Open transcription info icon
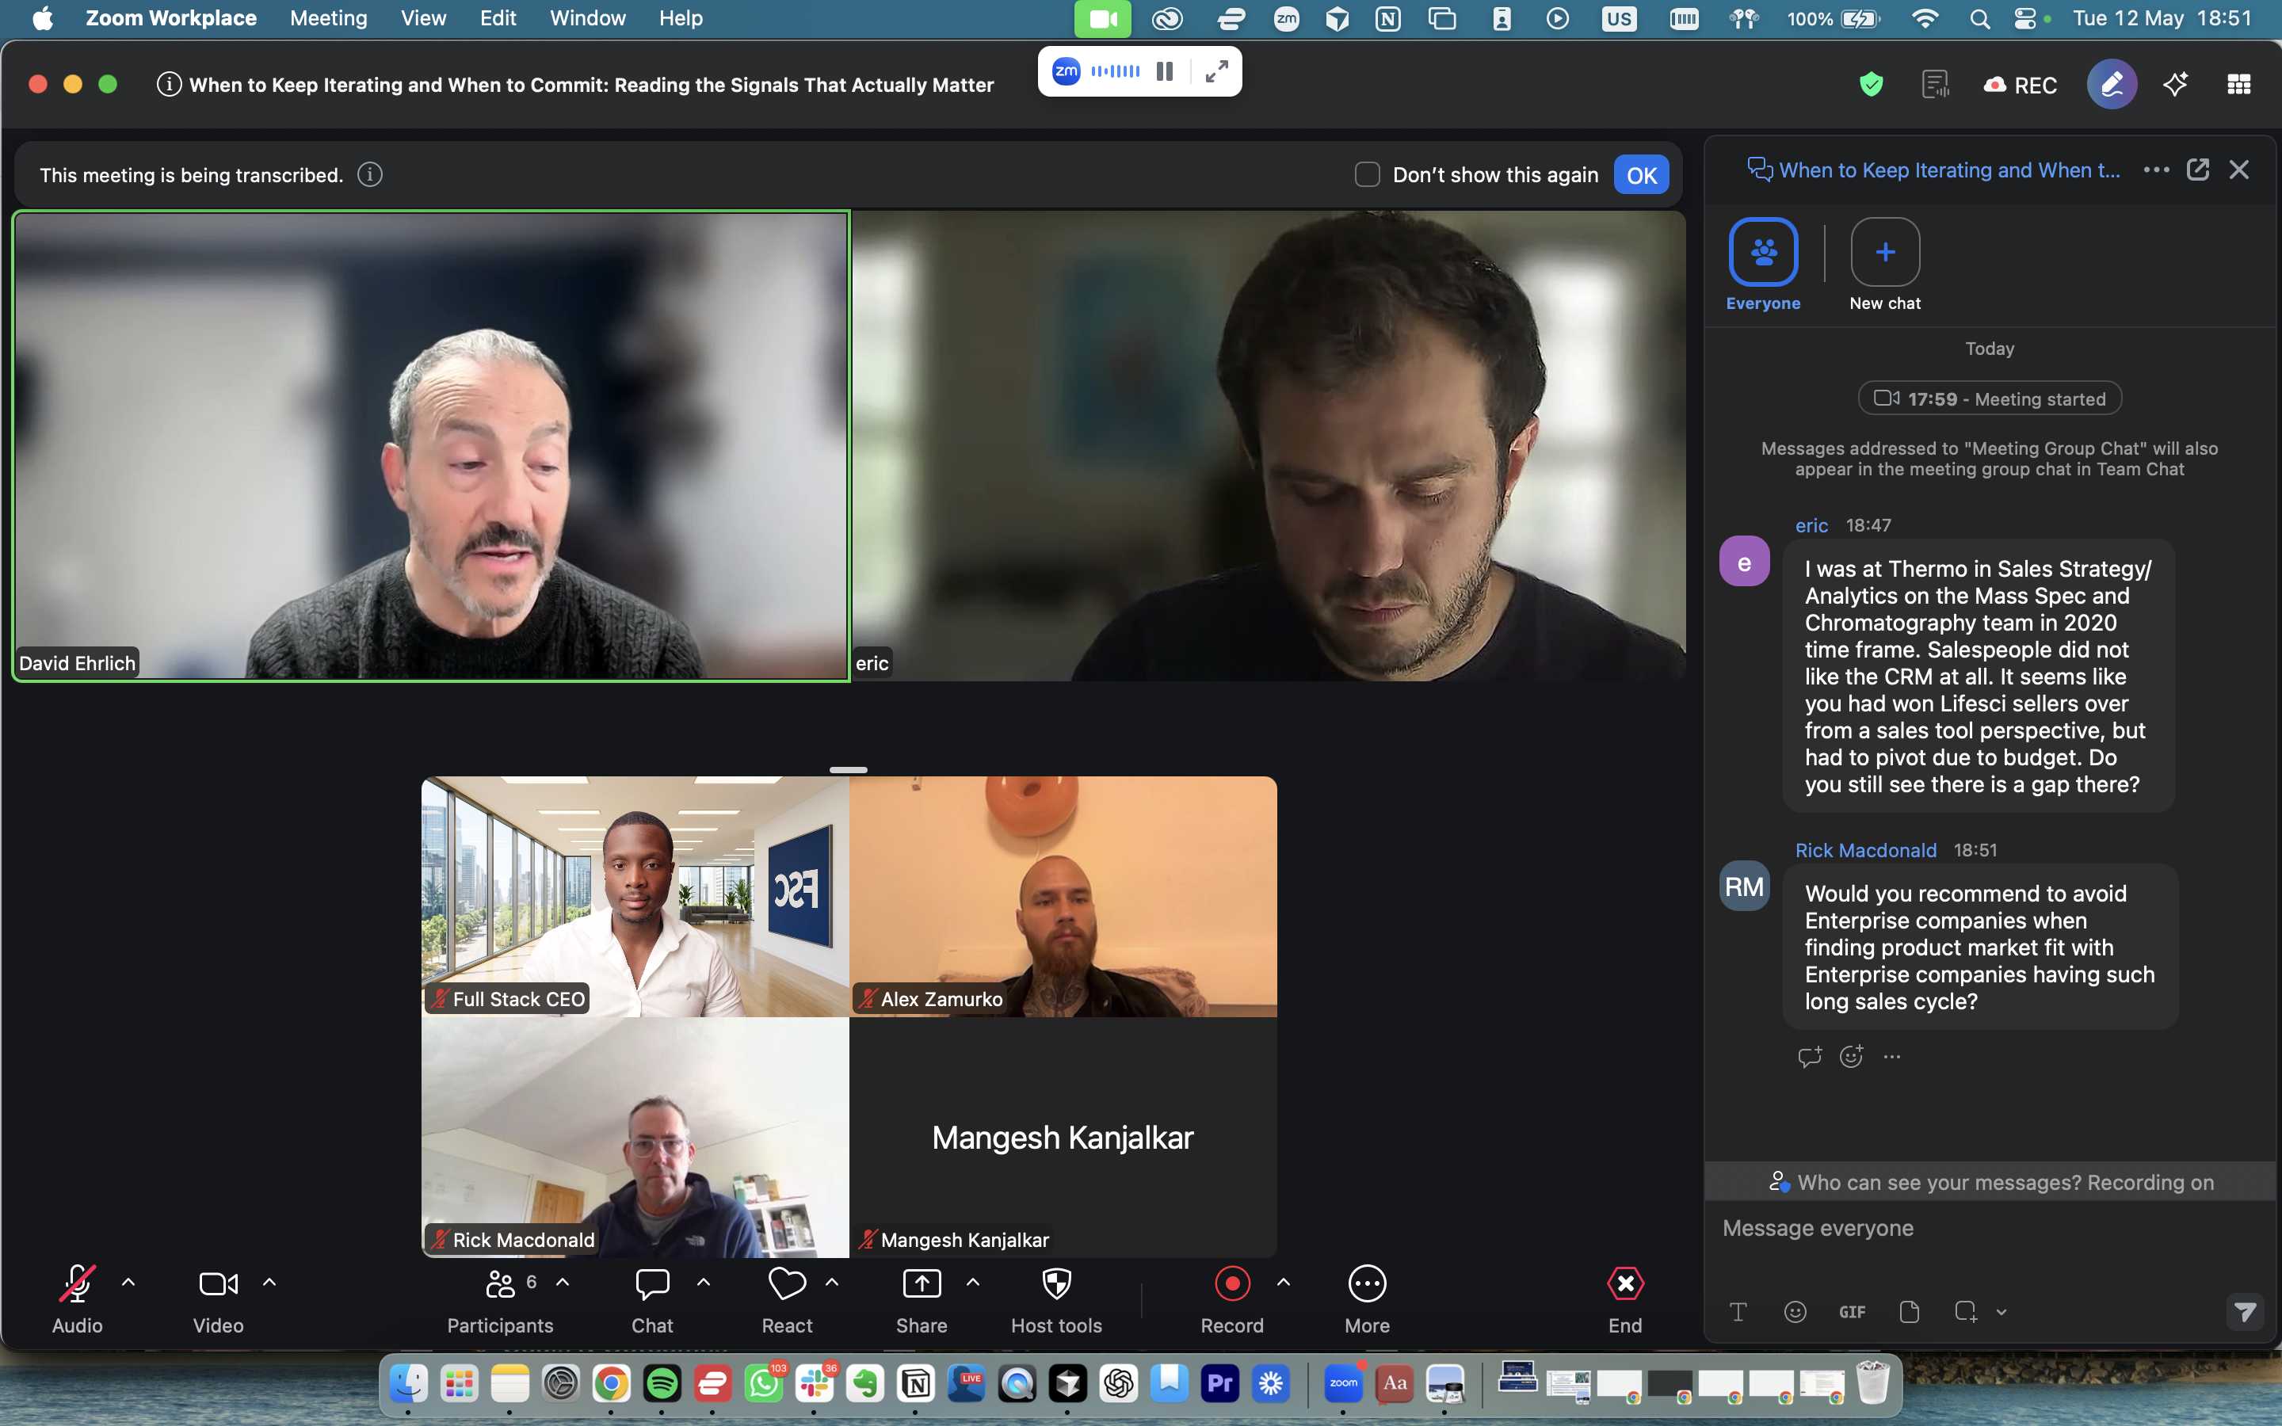Screen dimensions: 2282x1426 click(x=370, y=174)
